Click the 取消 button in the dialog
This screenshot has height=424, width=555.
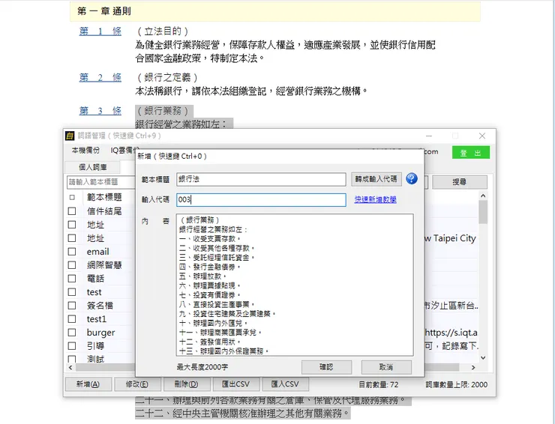click(386, 367)
